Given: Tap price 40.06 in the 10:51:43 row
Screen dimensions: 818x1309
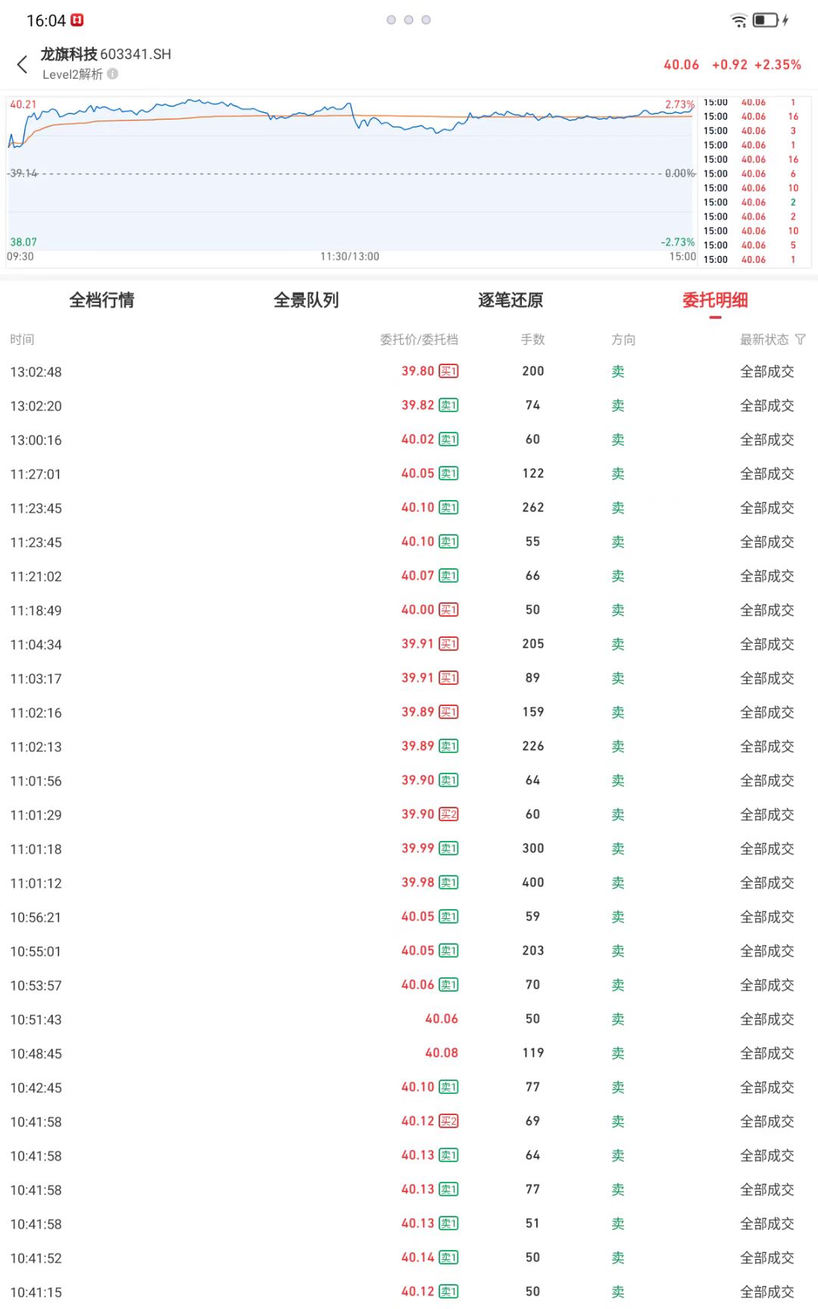Looking at the screenshot, I should [442, 1019].
